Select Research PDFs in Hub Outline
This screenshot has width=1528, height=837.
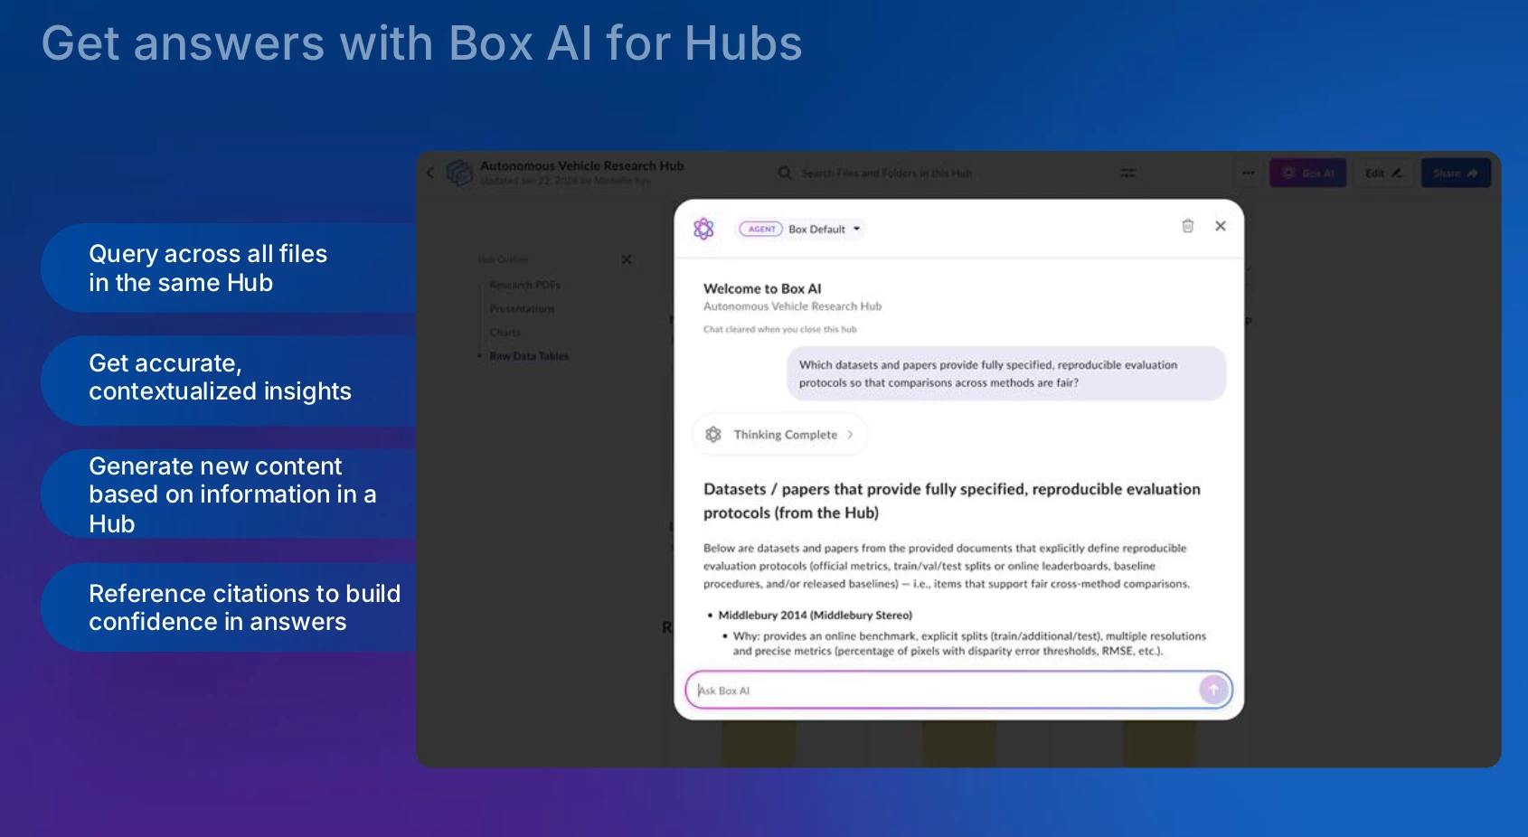524,285
